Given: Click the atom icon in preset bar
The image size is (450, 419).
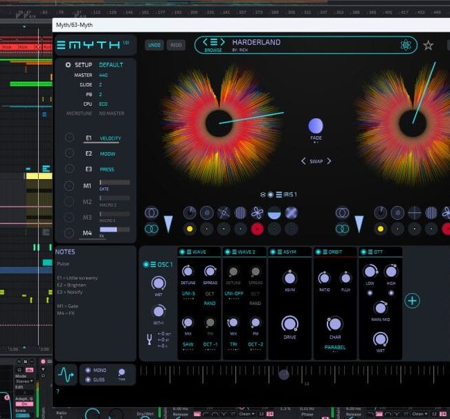Looking at the screenshot, I should coord(406,45).
